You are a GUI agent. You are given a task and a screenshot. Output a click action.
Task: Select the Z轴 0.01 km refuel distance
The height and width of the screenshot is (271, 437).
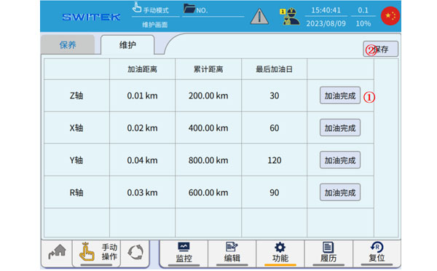click(x=142, y=96)
